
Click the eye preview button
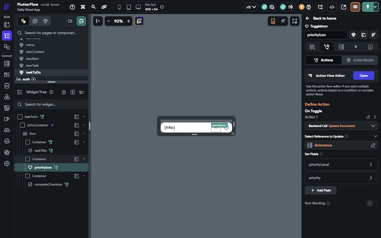click(355, 7)
